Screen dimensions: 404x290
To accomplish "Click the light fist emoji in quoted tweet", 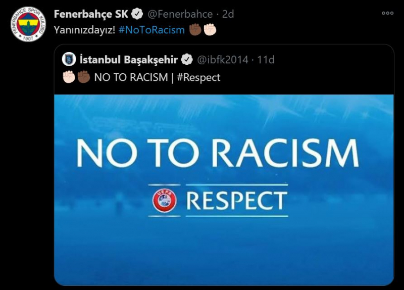I will pos(69,77).
